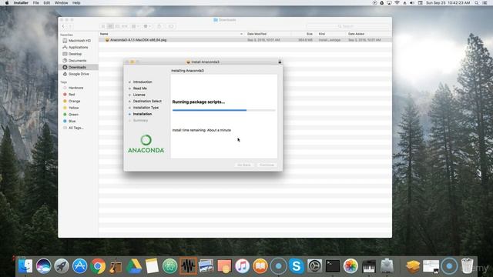Select the Anaconda3-4.1.1-MacOSX pkg file in Finder
The width and height of the screenshot is (493, 277).
point(245,40)
